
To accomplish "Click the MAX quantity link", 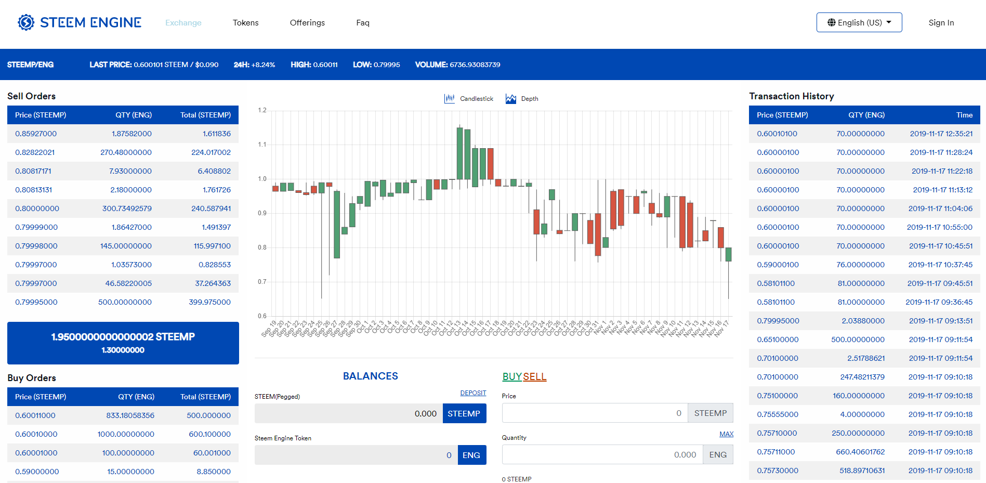I will [727, 434].
